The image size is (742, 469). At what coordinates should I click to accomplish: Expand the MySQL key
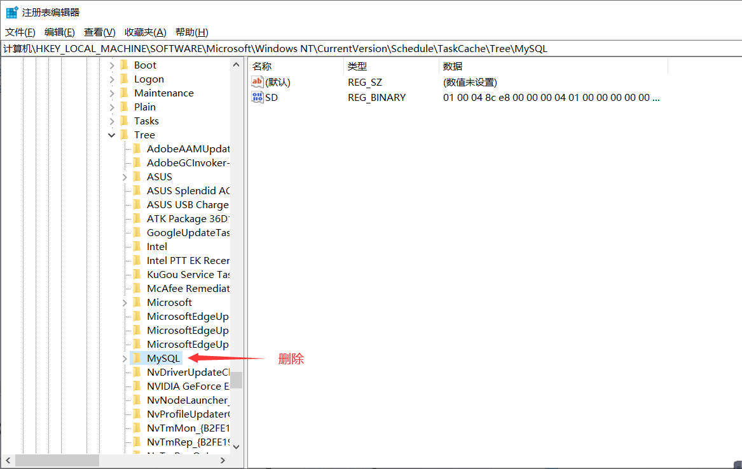coord(125,359)
